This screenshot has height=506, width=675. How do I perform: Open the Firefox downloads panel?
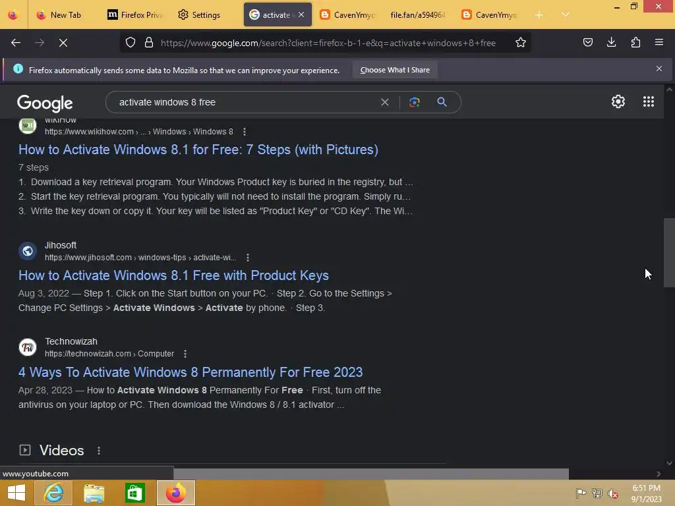point(611,42)
